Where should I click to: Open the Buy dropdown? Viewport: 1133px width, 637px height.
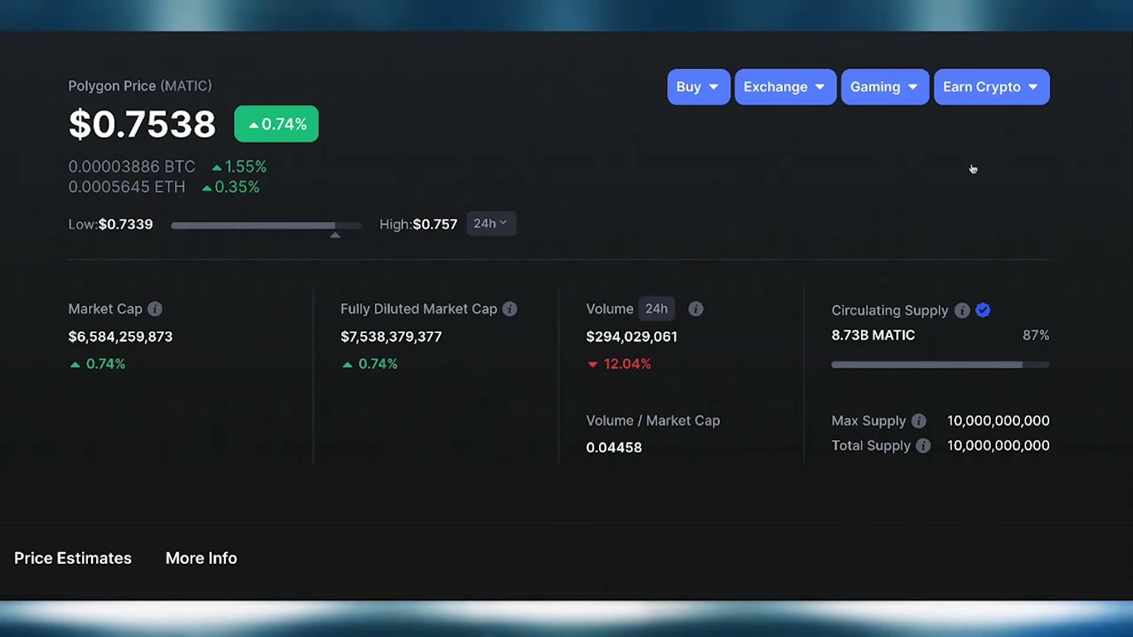click(698, 87)
